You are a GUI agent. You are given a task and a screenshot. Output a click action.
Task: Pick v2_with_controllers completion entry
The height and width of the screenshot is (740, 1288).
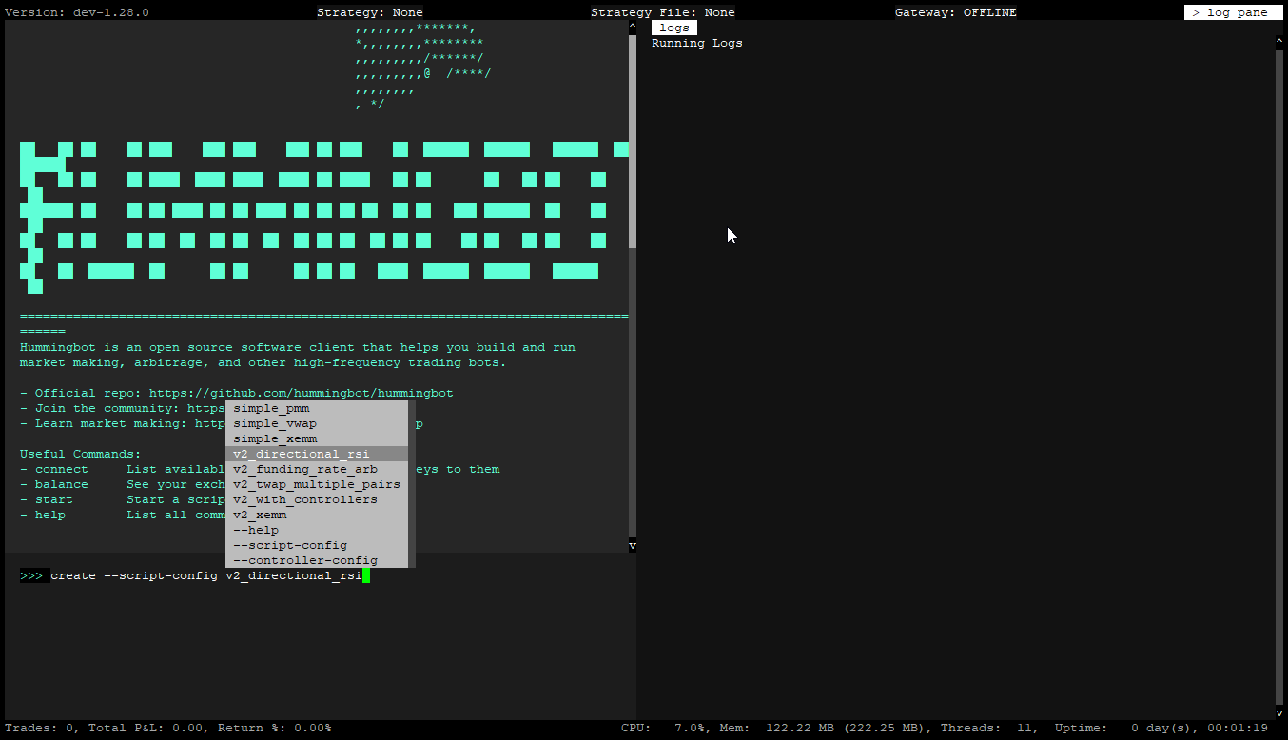305,499
